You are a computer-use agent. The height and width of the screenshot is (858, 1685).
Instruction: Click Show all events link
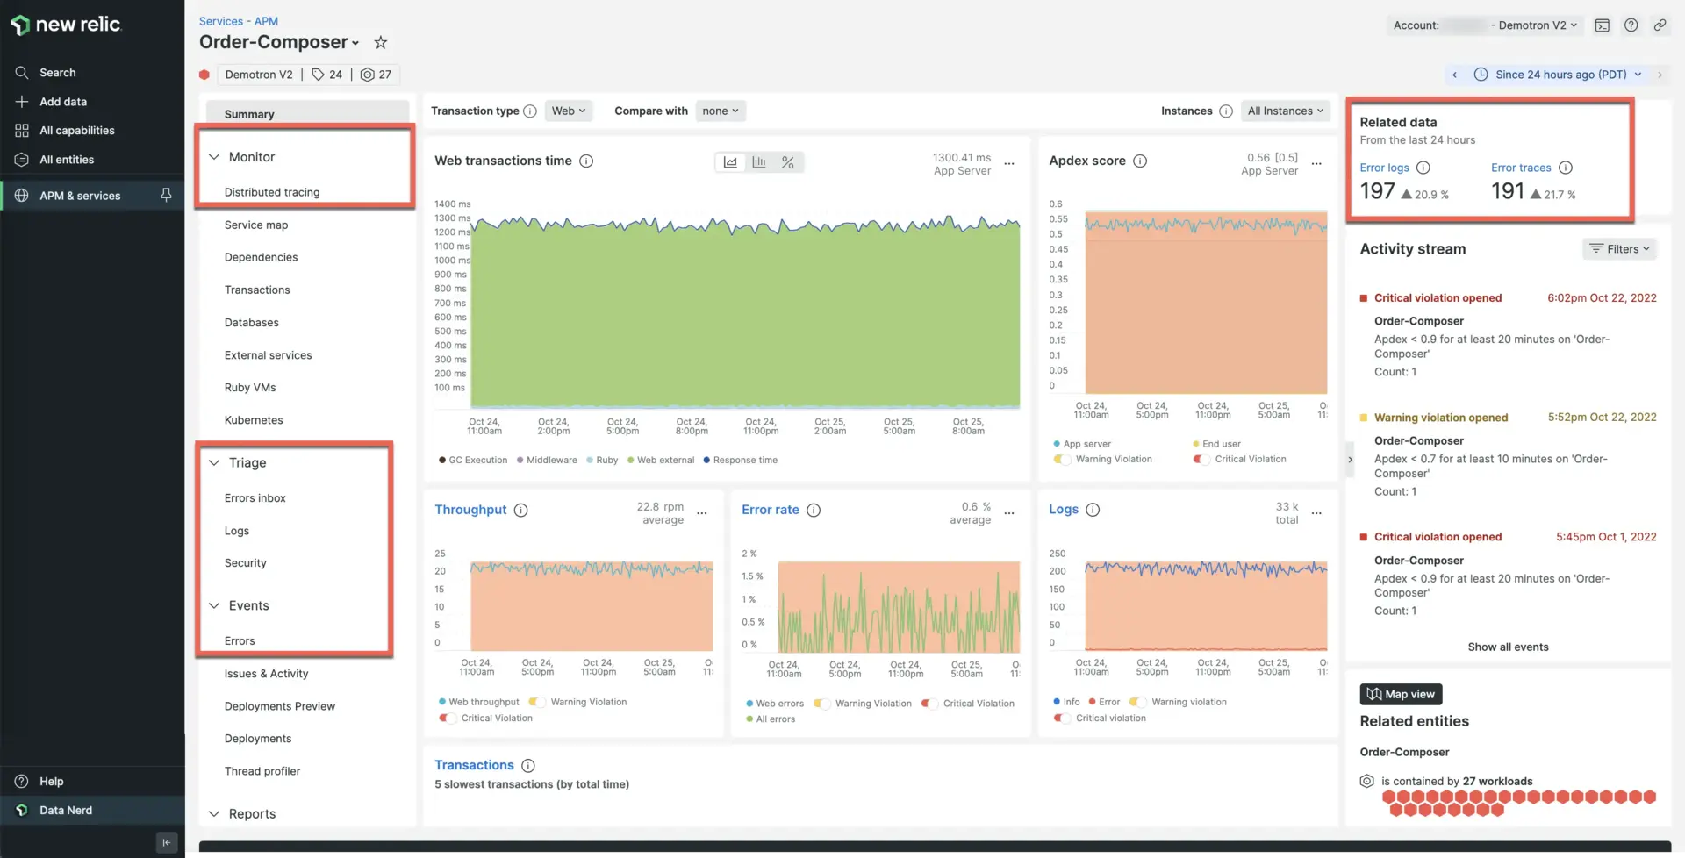click(1508, 647)
